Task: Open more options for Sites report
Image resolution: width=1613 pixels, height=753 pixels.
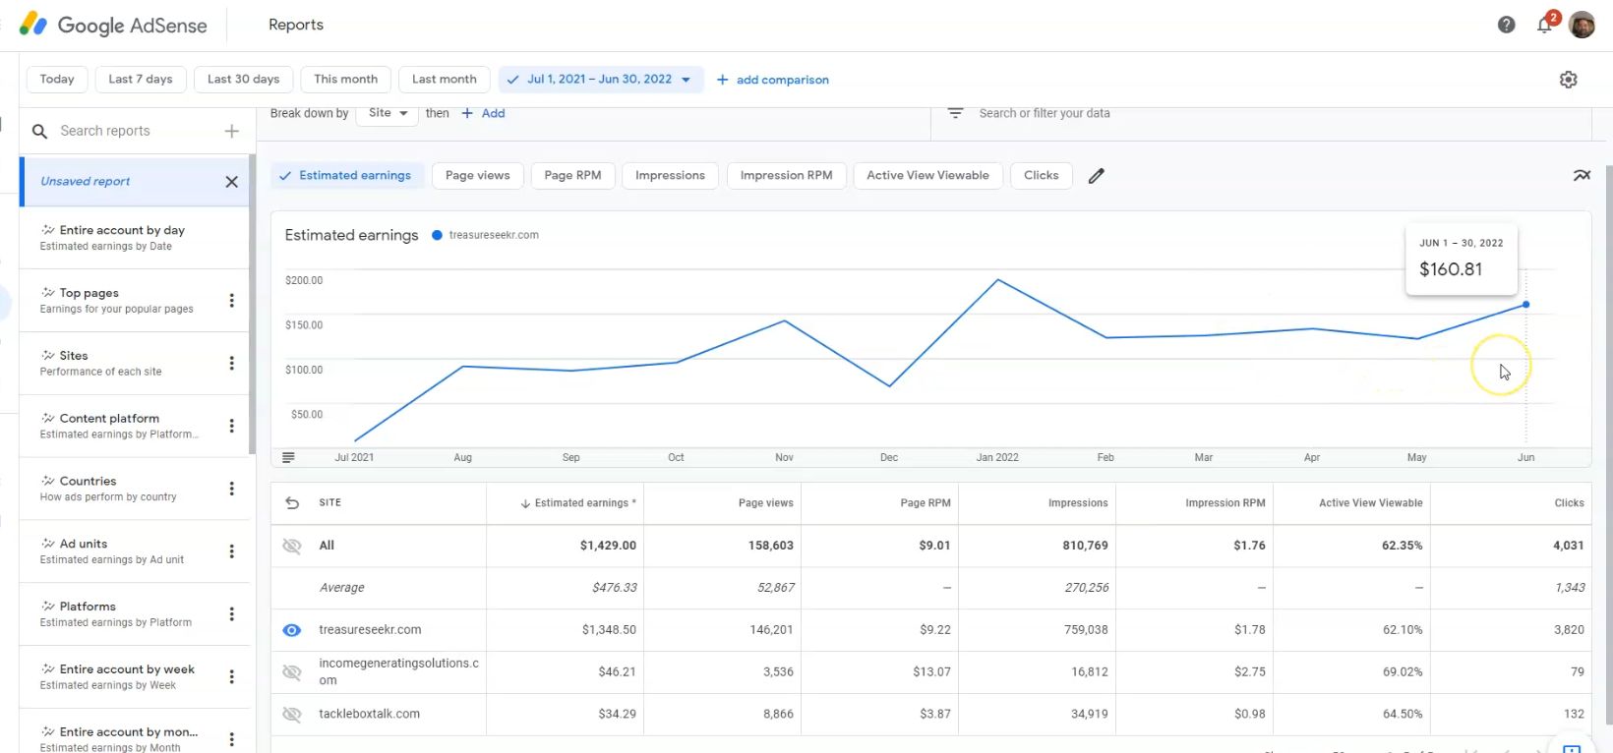Action: [232, 363]
